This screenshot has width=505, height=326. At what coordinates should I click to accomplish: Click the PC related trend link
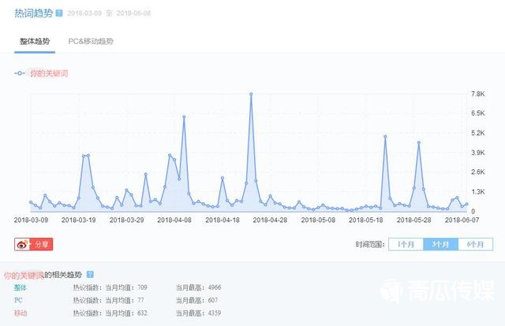18,300
